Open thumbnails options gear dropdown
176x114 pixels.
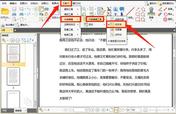click(x=5, y=40)
